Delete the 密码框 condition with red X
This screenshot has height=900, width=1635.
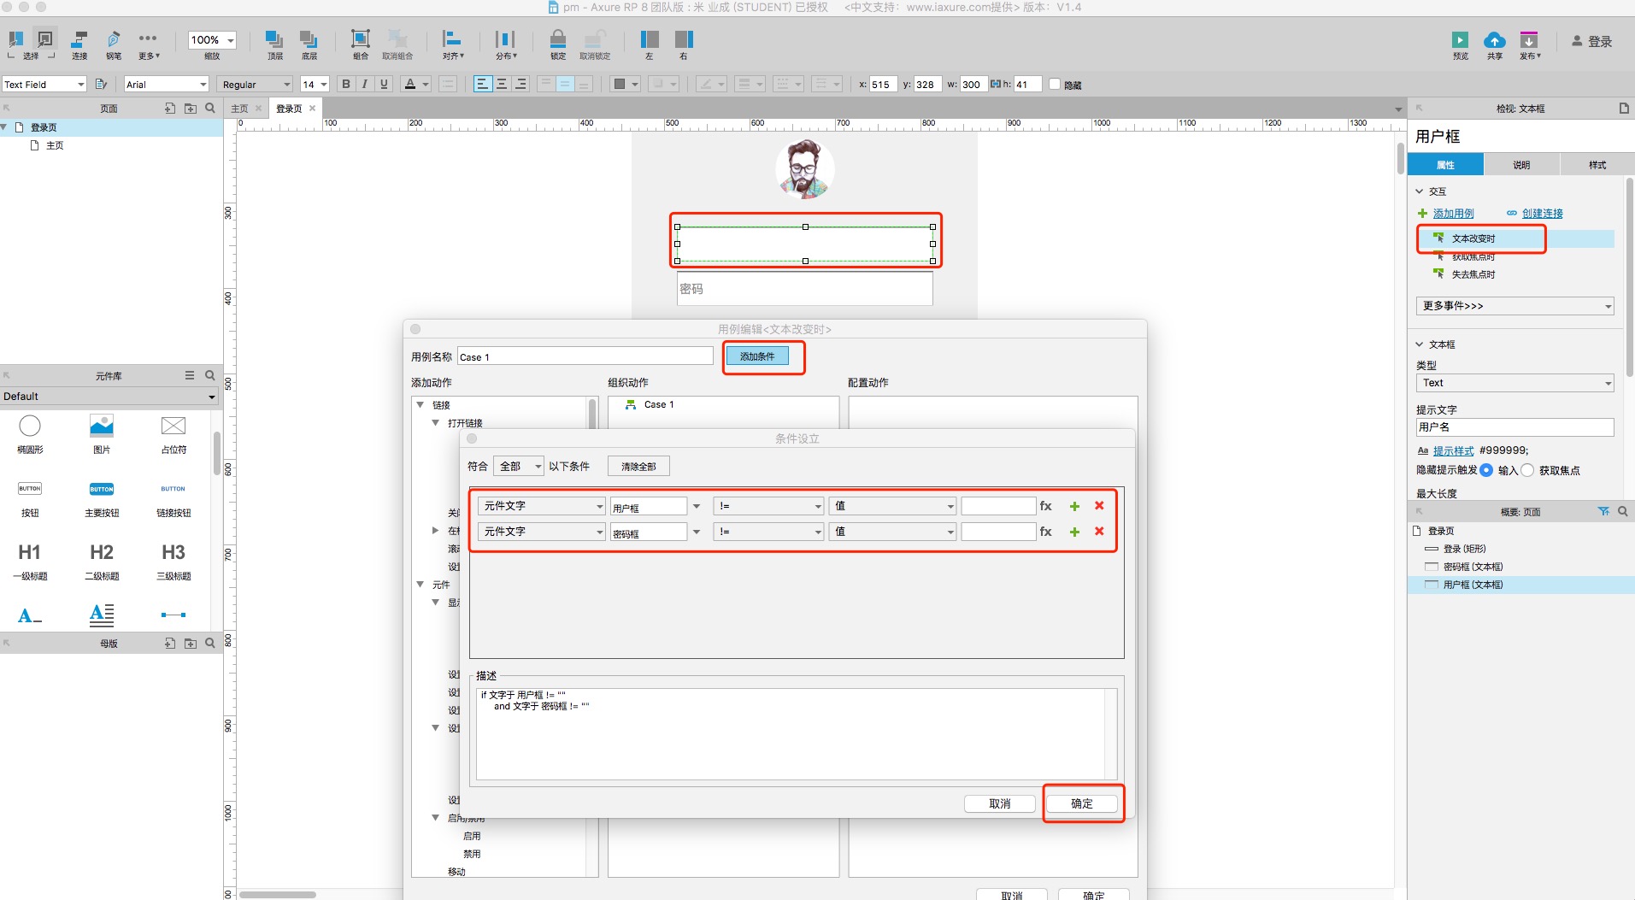pyautogui.click(x=1099, y=532)
